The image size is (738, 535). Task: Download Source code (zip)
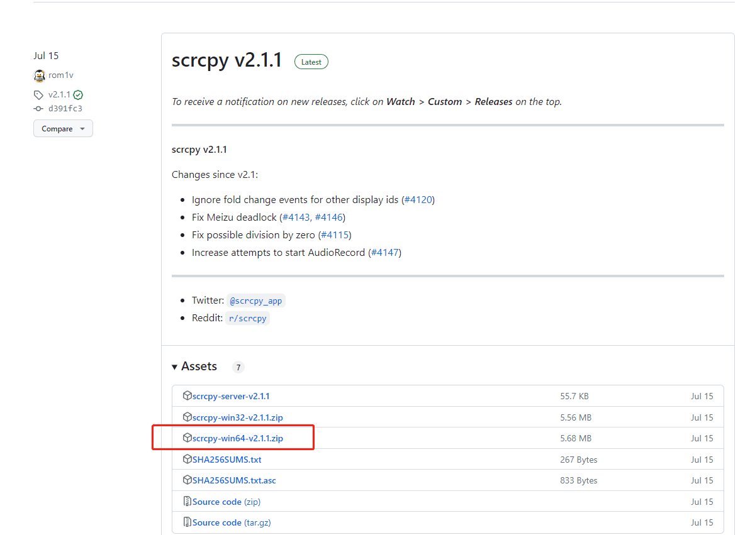click(x=226, y=502)
